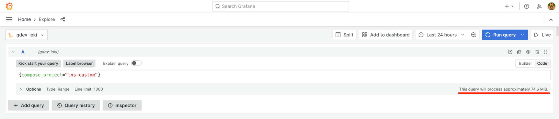Image resolution: width=559 pixels, height=119 pixels.
Task: Click the Grafana logo icon
Action: 9,6
